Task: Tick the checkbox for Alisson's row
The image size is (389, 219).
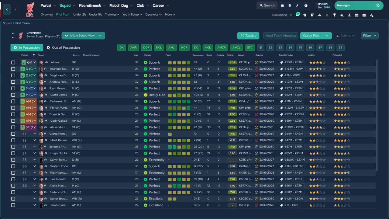Action: point(13,62)
